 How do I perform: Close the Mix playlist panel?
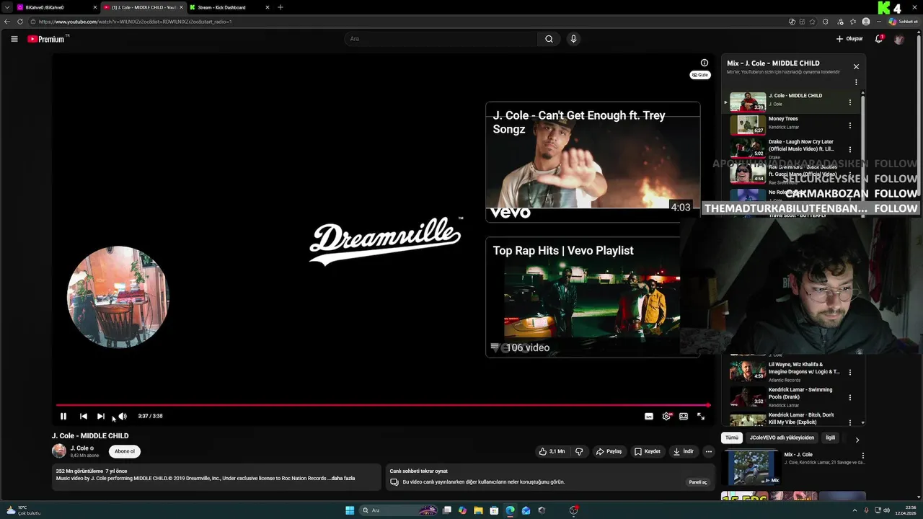tap(856, 66)
